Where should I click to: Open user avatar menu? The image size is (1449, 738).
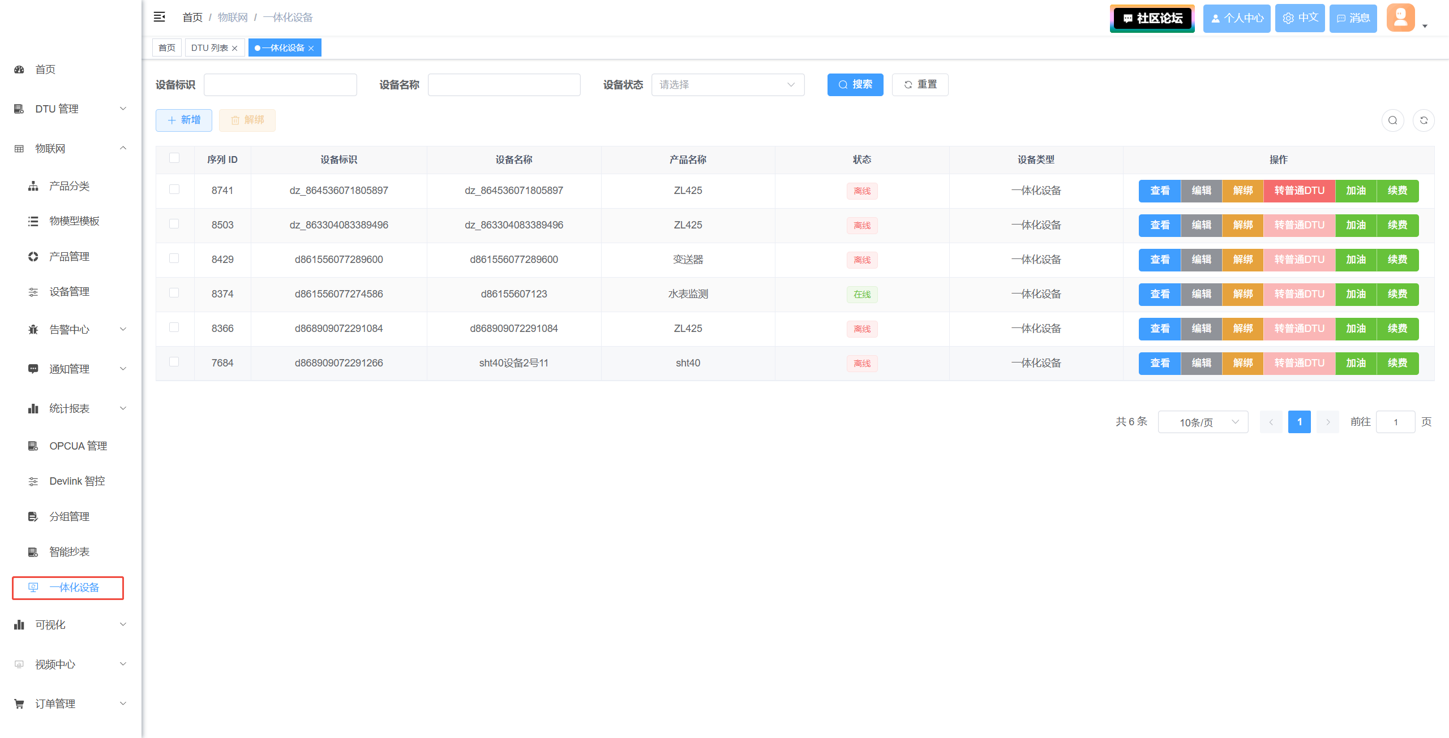[x=1401, y=18]
